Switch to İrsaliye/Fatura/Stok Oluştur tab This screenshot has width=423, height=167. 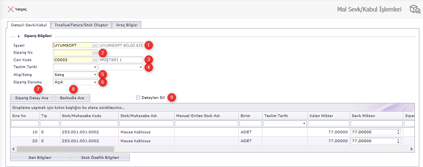click(81, 25)
